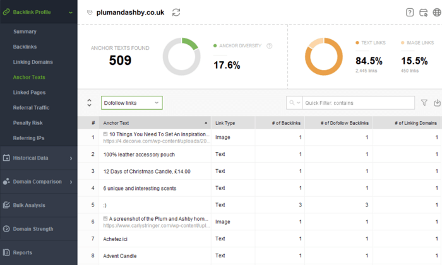Click the export download icon near filter
This screenshot has height=265, width=442.
437,103
